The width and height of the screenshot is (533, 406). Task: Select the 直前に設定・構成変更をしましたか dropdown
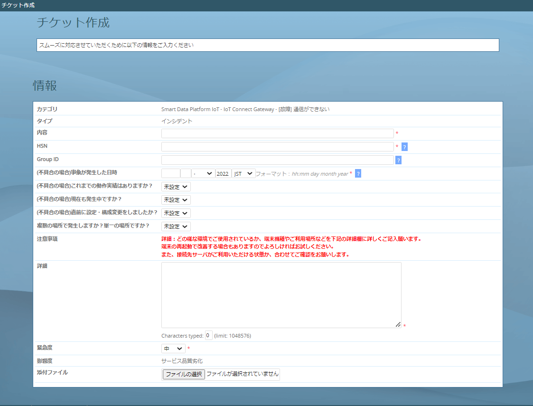pyautogui.click(x=176, y=213)
